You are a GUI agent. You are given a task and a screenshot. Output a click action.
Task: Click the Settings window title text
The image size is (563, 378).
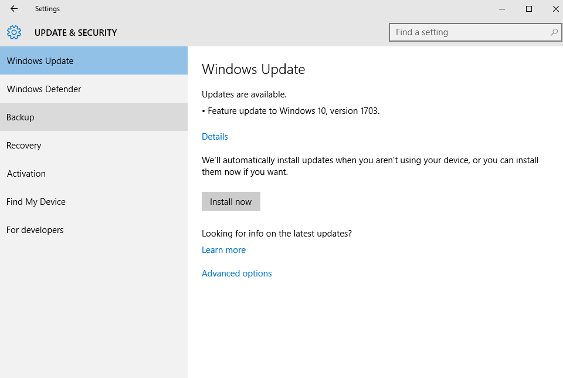pyautogui.click(x=48, y=9)
